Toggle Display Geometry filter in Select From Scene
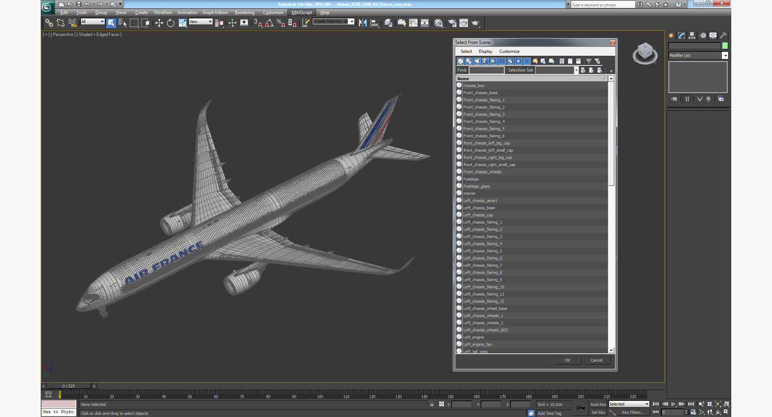Image resolution: width=772 pixels, height=417 pixels. 461,61
